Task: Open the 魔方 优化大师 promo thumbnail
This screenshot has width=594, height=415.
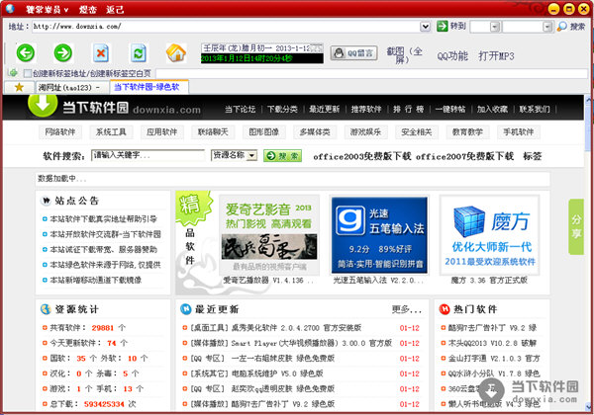Action: [489, 235]
